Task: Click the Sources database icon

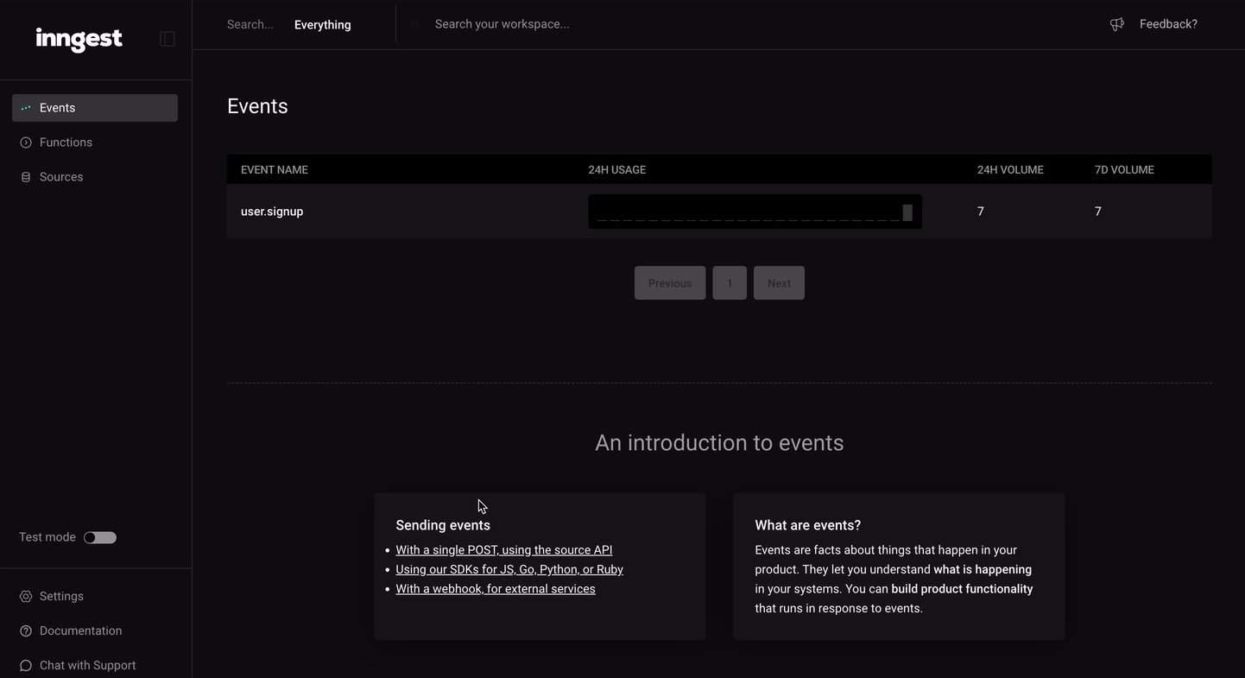Action: click(x=24, y=176)
